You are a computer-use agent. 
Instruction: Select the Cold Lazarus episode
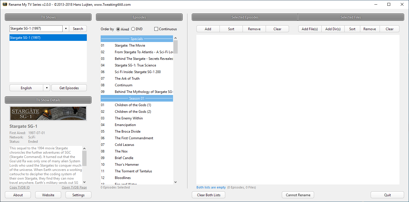137,145
